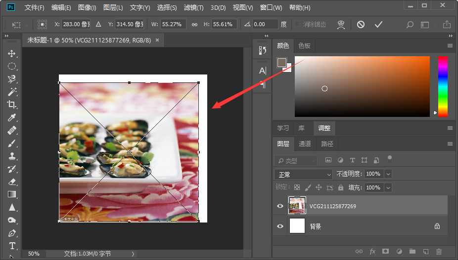Expand the 不透明度 opacity dropdown arrow
Image resolution: width=458 pixels, height=260 pixels.
click(388, 174)
